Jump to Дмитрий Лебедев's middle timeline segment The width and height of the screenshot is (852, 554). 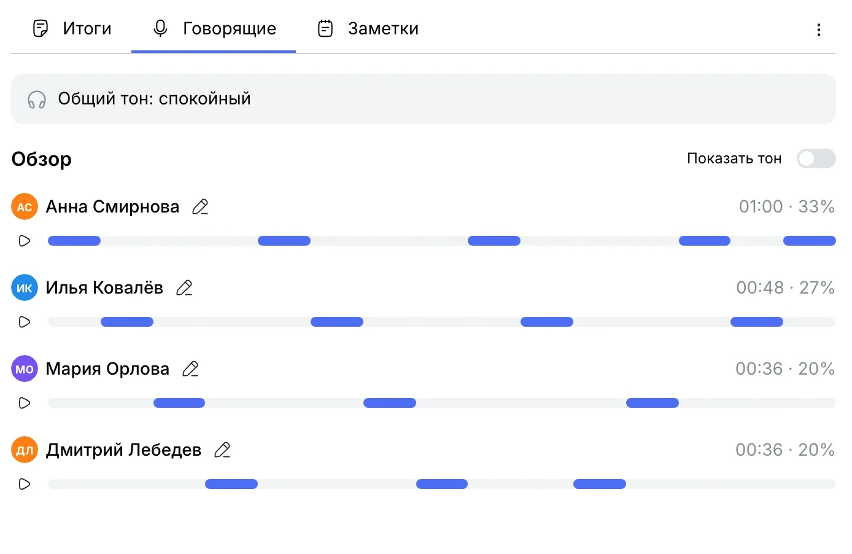442,484
